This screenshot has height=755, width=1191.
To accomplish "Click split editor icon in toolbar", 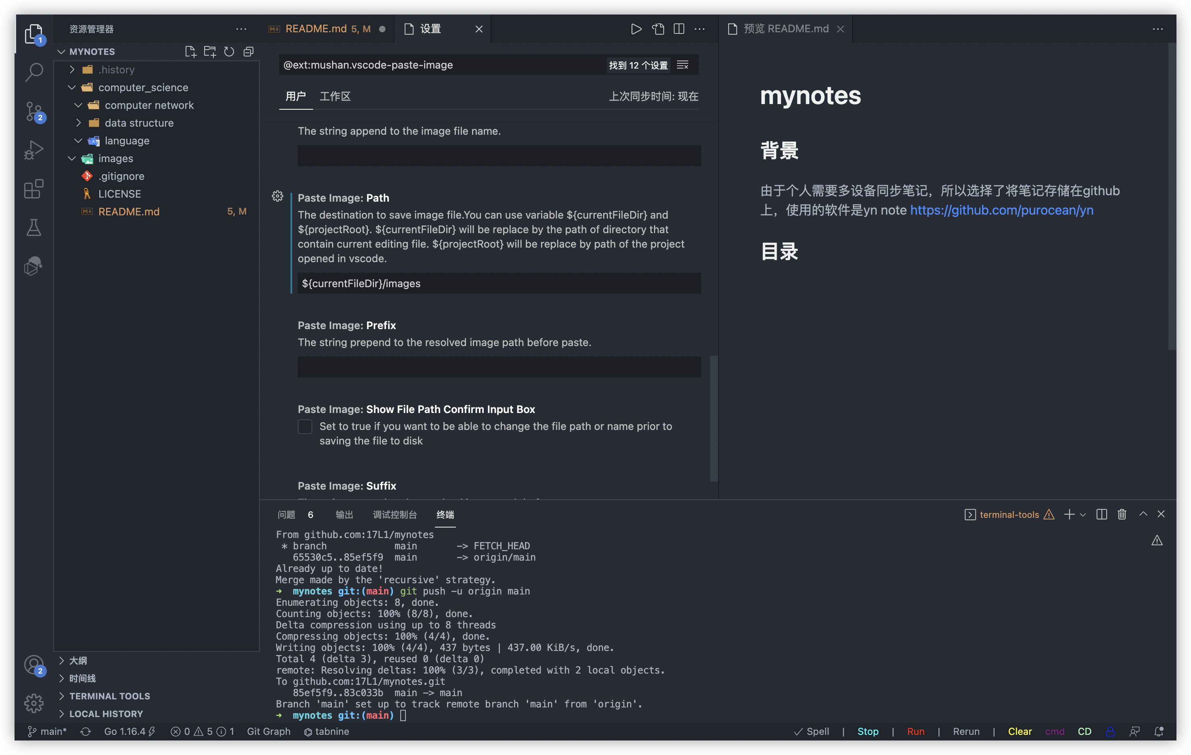I will pyautogui.click(x=679, y=29).
